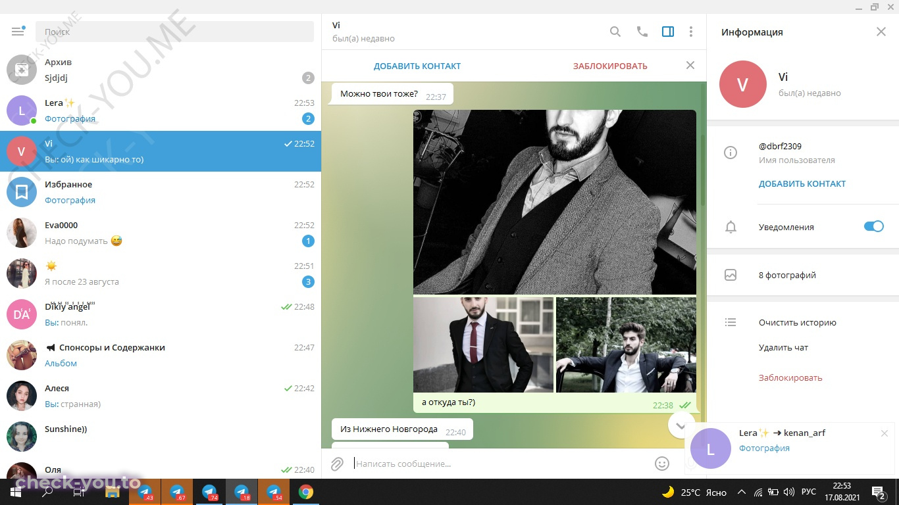Click the message Можно твои тоже?
This screenshot has width=899, height=505.
coord(392,94)
